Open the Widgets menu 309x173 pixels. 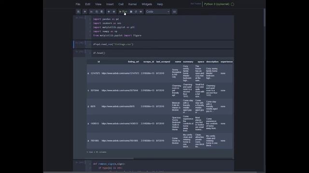pos(147,4)
